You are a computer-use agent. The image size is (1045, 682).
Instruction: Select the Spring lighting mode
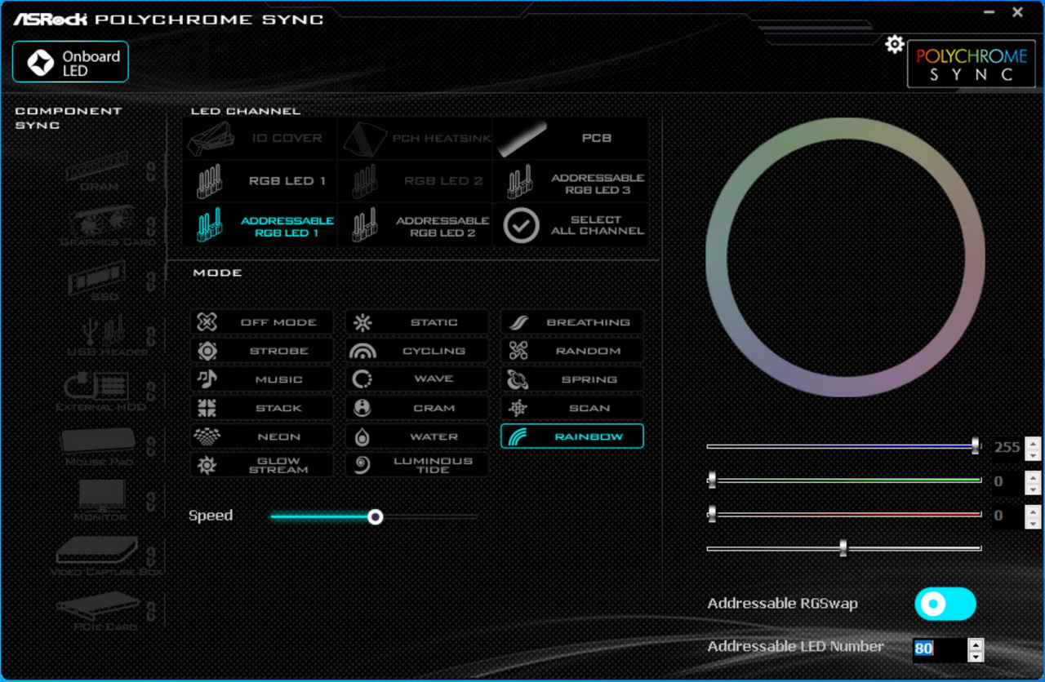571,379
